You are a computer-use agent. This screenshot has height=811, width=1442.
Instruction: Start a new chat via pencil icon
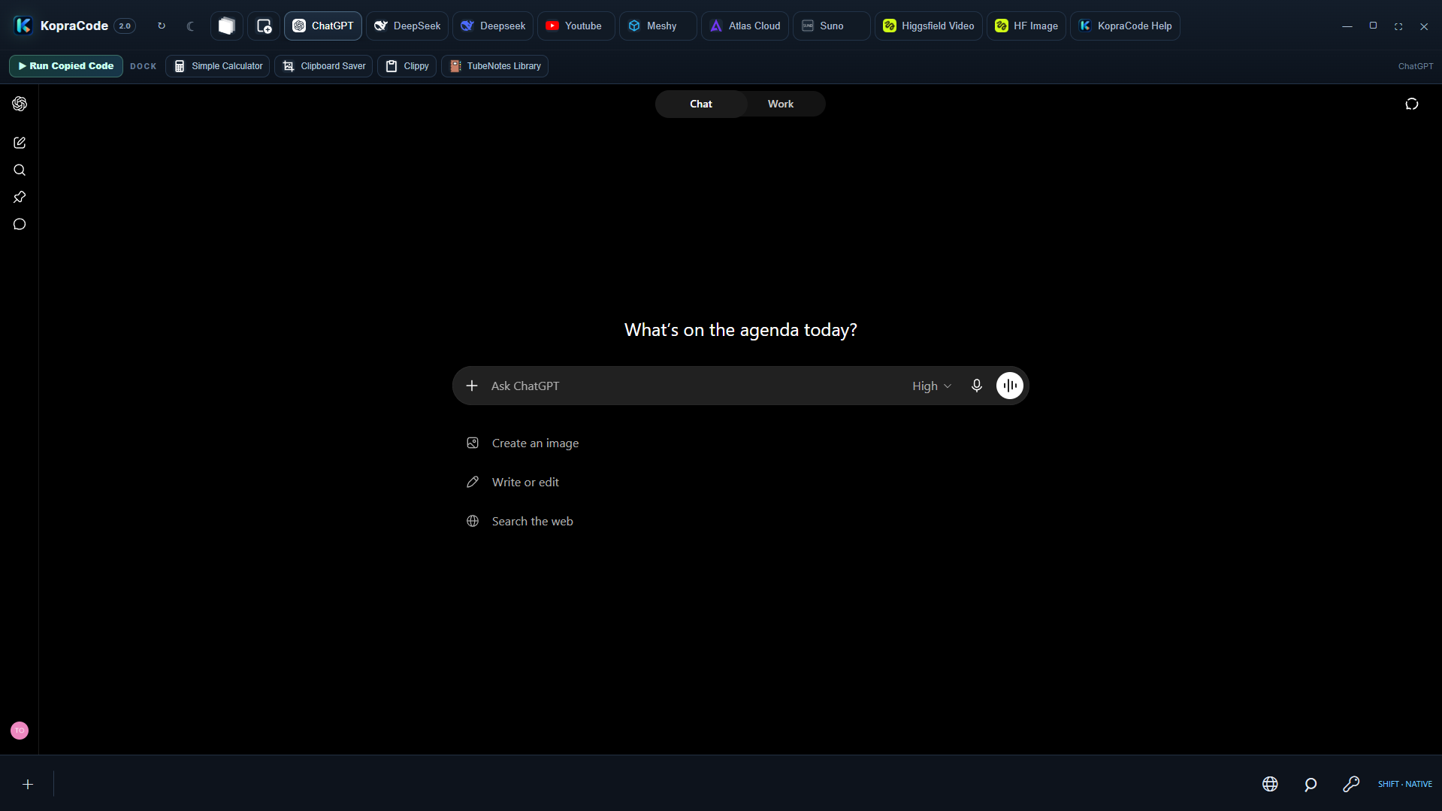click(20, 143)
